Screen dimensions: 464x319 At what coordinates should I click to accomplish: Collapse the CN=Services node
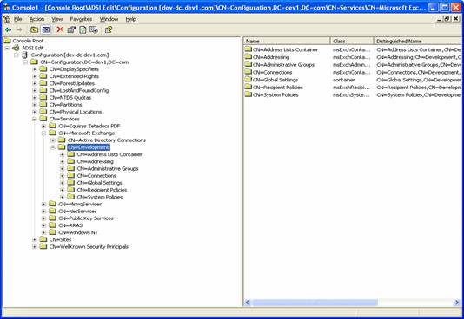coord(35,119)
